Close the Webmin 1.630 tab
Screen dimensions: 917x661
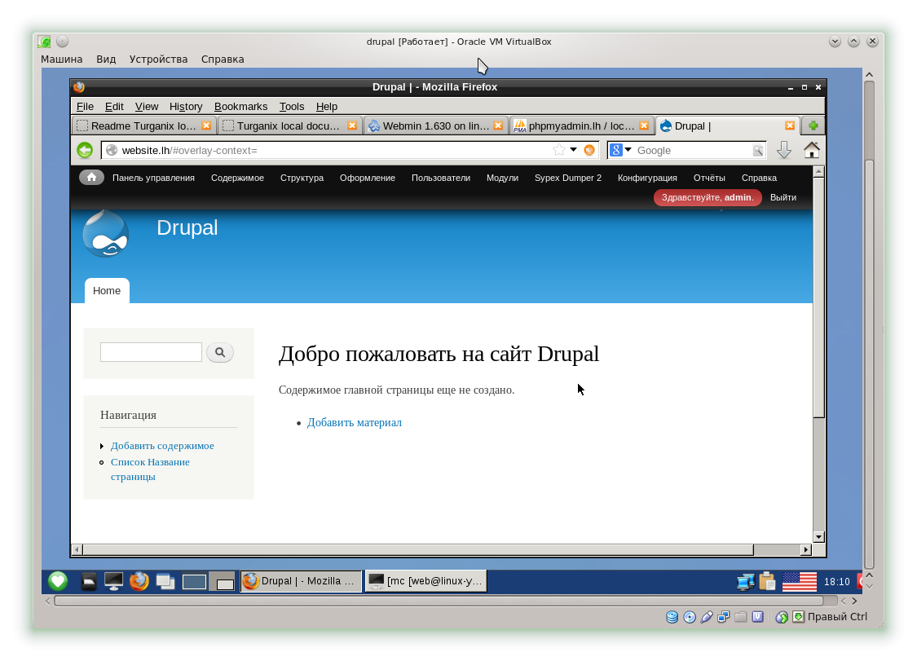(x=498, y=126)
